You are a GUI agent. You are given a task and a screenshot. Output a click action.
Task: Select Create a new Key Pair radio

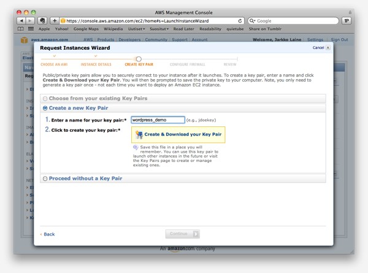45,108
